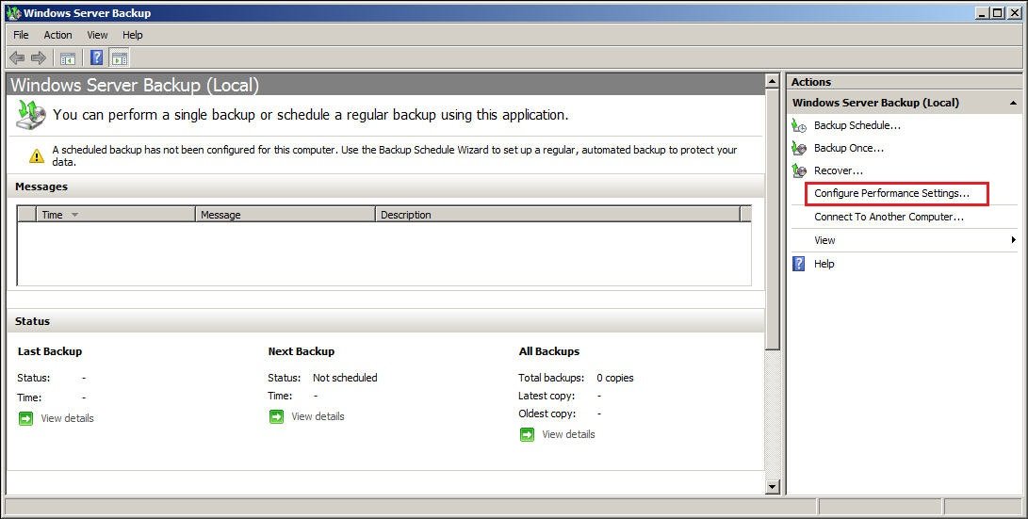
Task: View details of Last Backup
Action: click(67, 418)
